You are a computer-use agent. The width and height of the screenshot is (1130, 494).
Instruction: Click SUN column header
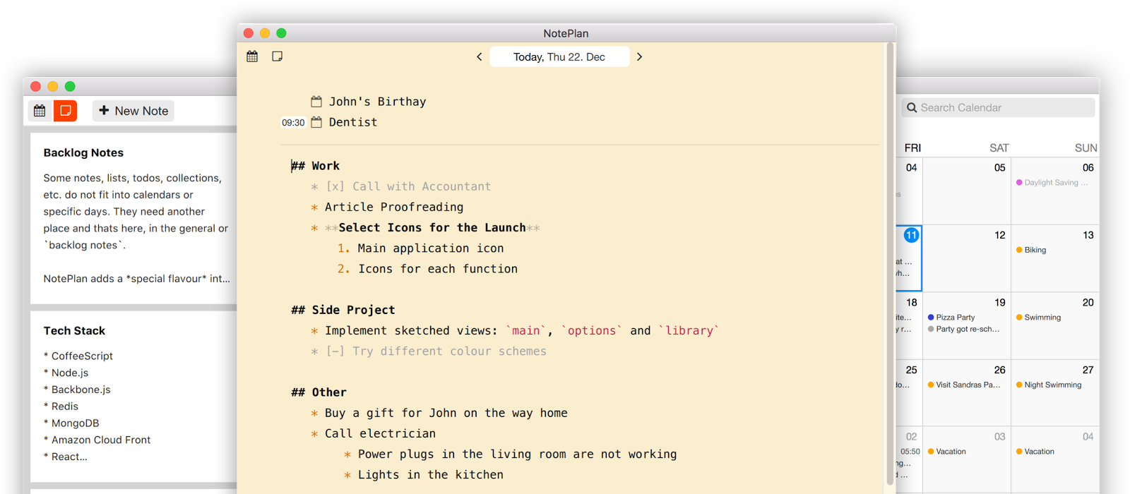1086,148
